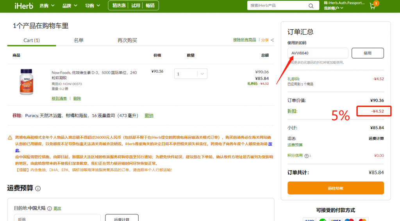
Task: Click the info icon next to 目的地:中国大陆
Action: pyautogui.click(x=50, y=209)
